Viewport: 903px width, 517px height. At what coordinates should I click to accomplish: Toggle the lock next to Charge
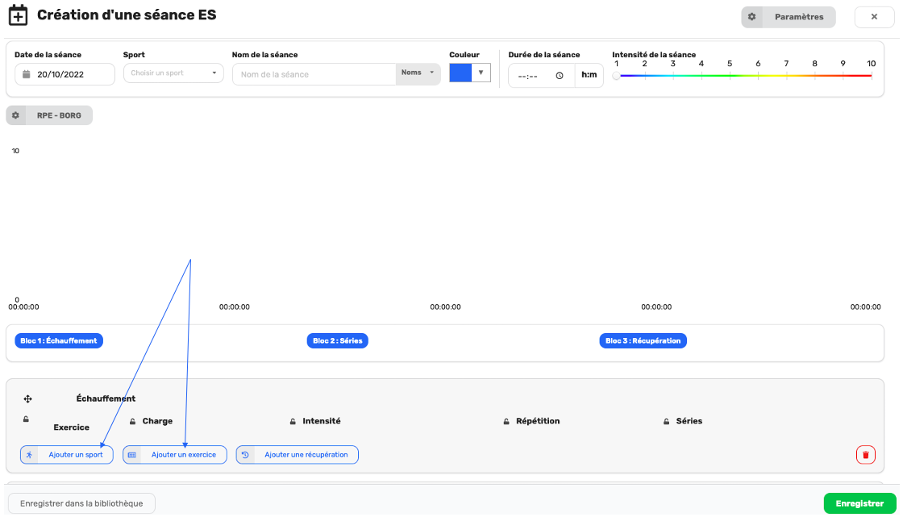(x=132, y=421)
